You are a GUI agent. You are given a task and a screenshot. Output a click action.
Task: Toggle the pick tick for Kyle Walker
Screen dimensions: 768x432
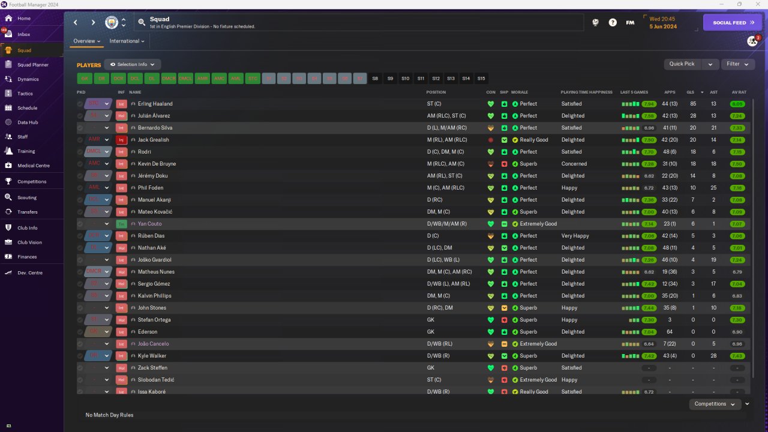pos(80,356)
